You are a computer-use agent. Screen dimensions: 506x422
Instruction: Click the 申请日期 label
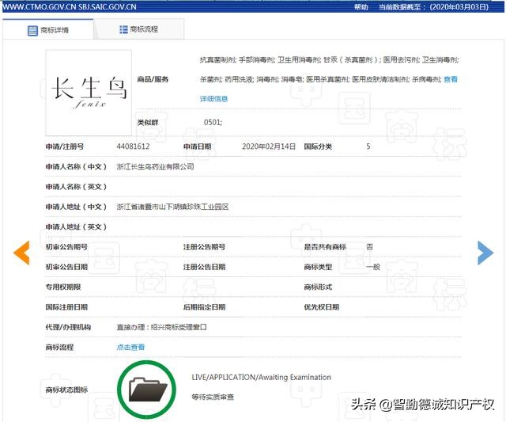(198, 146)
